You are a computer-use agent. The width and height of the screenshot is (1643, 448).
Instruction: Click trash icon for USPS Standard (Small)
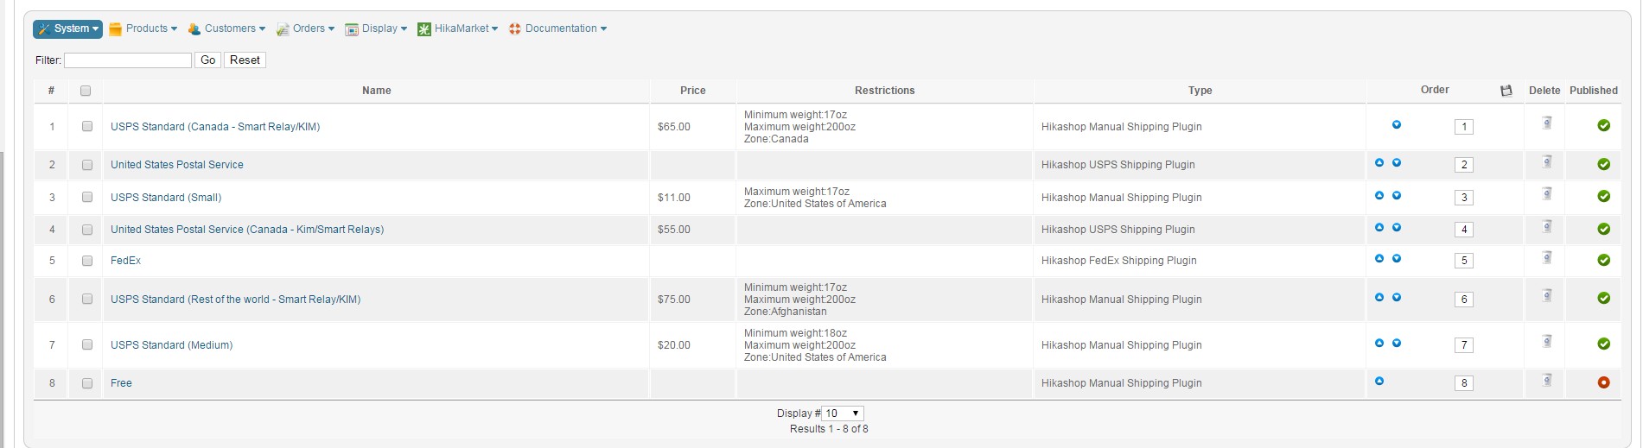click(1546, 195)
